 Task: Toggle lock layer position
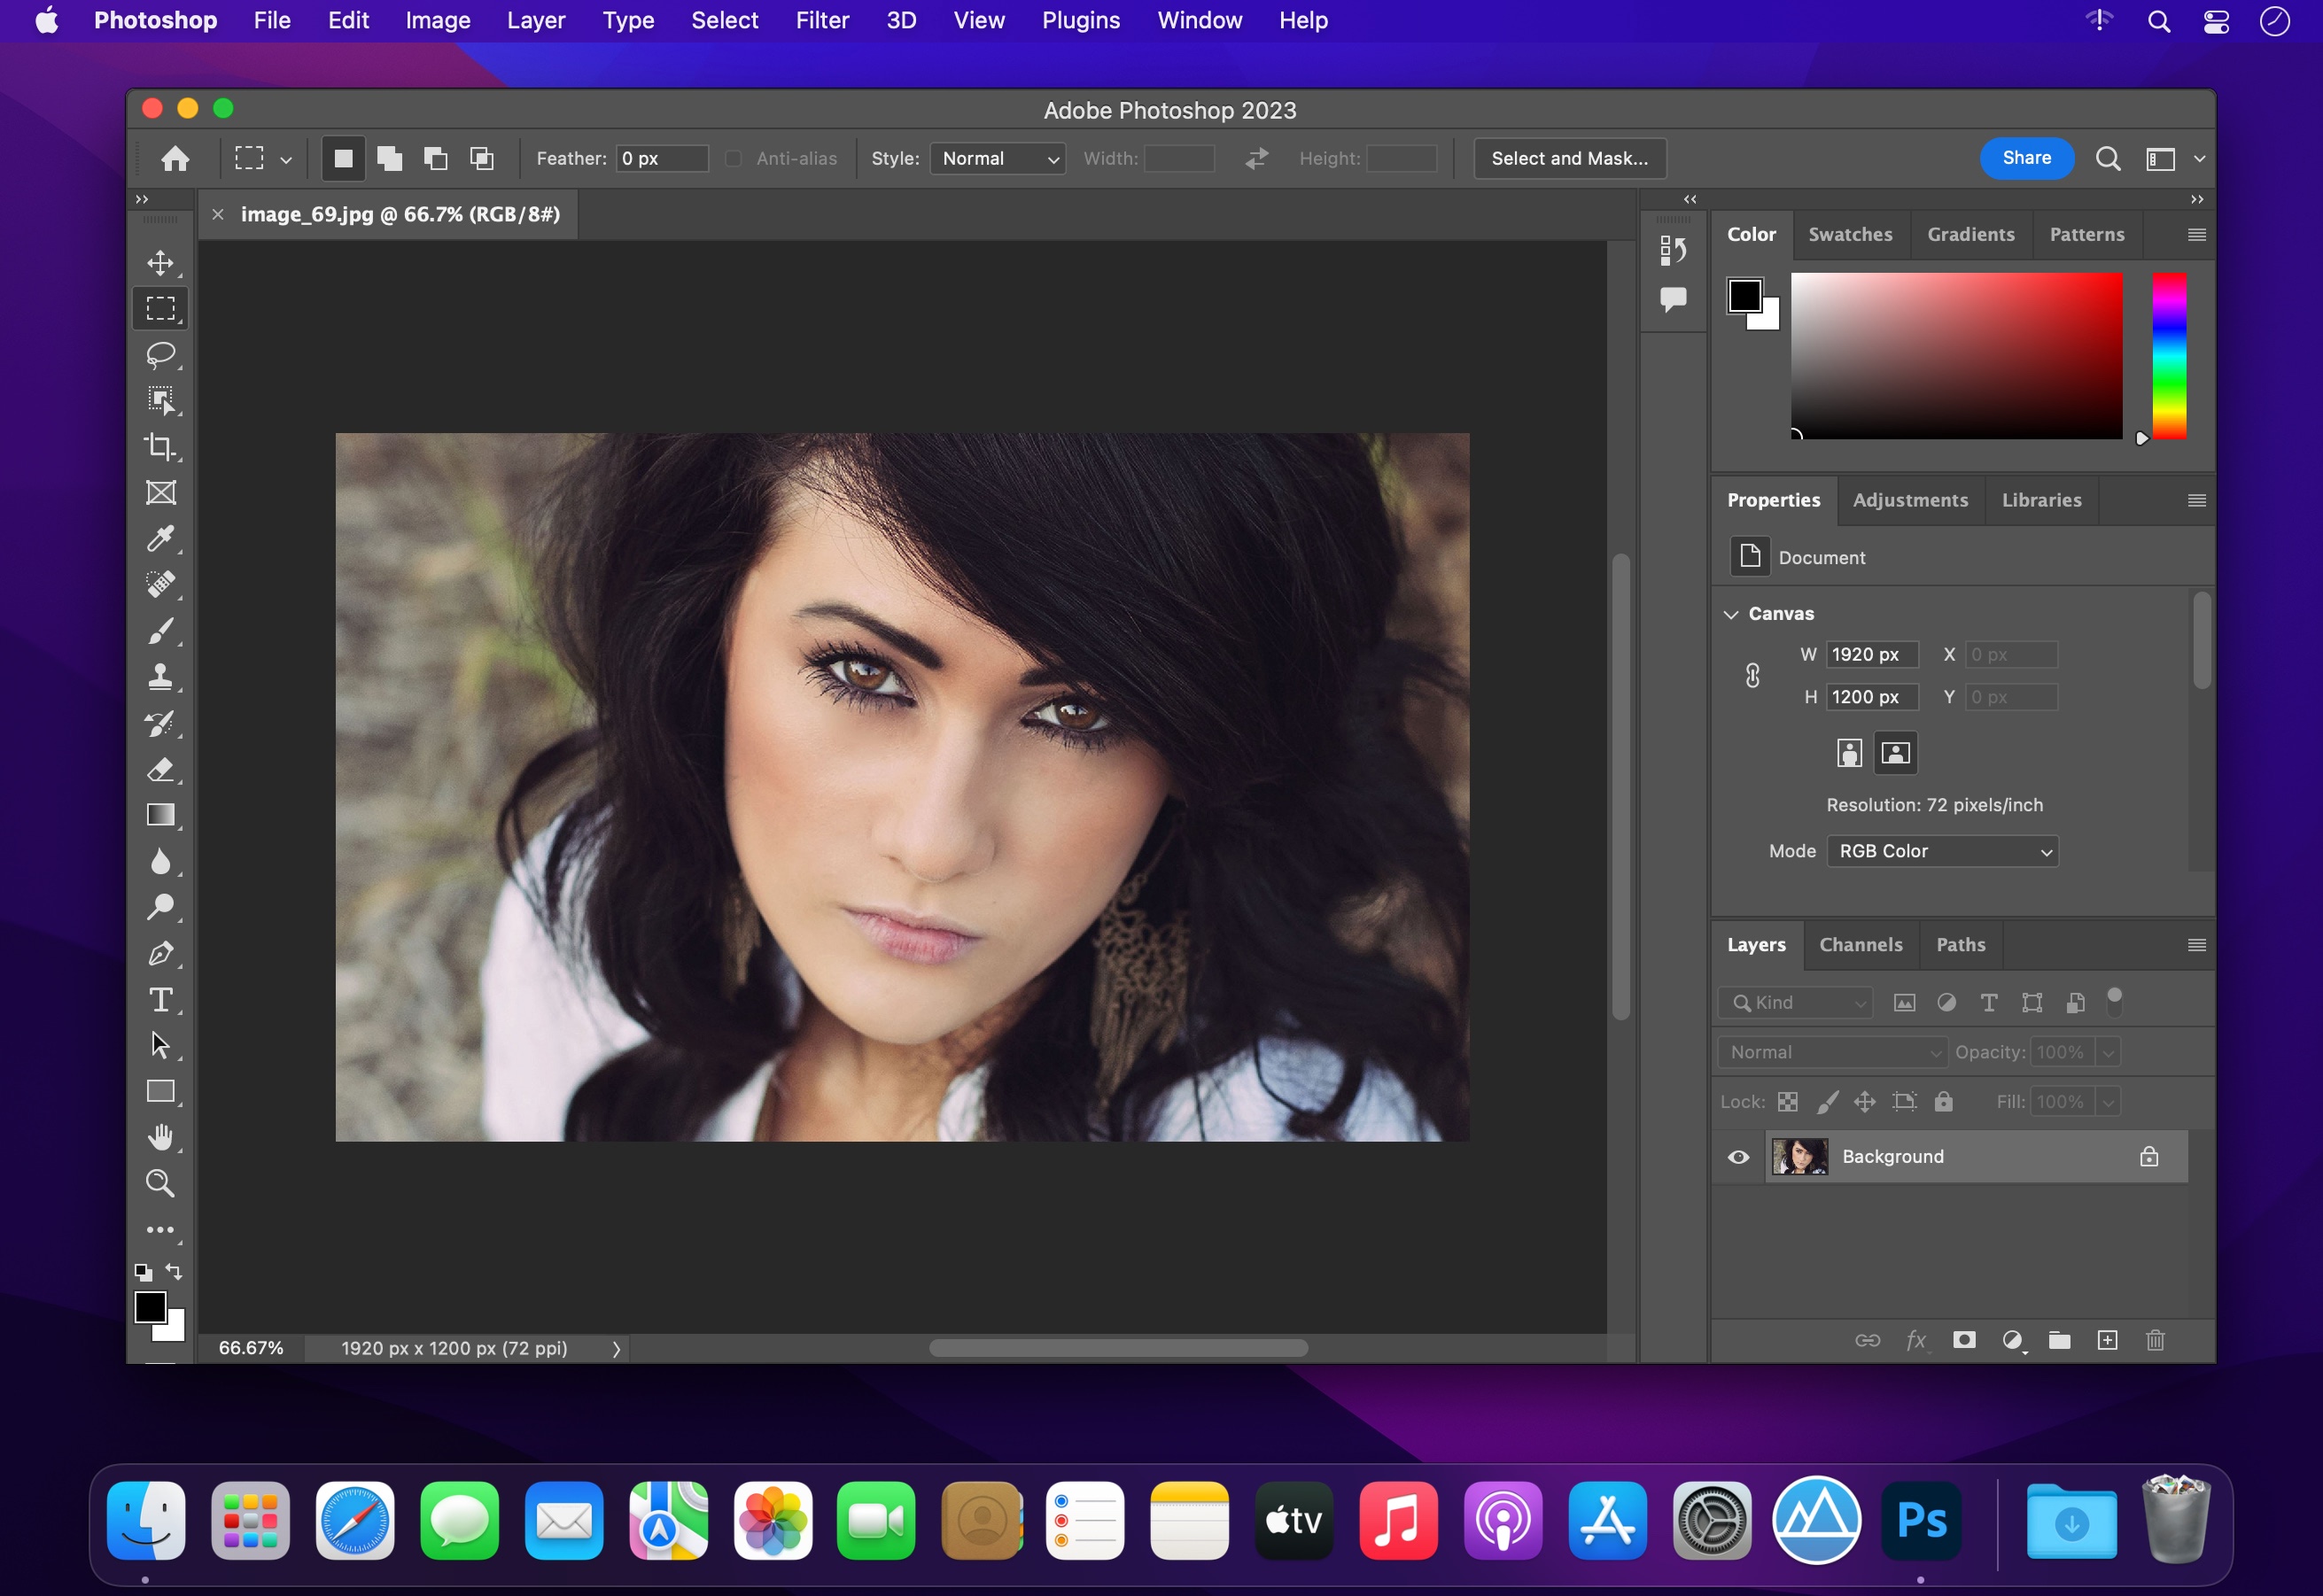1866,1098
